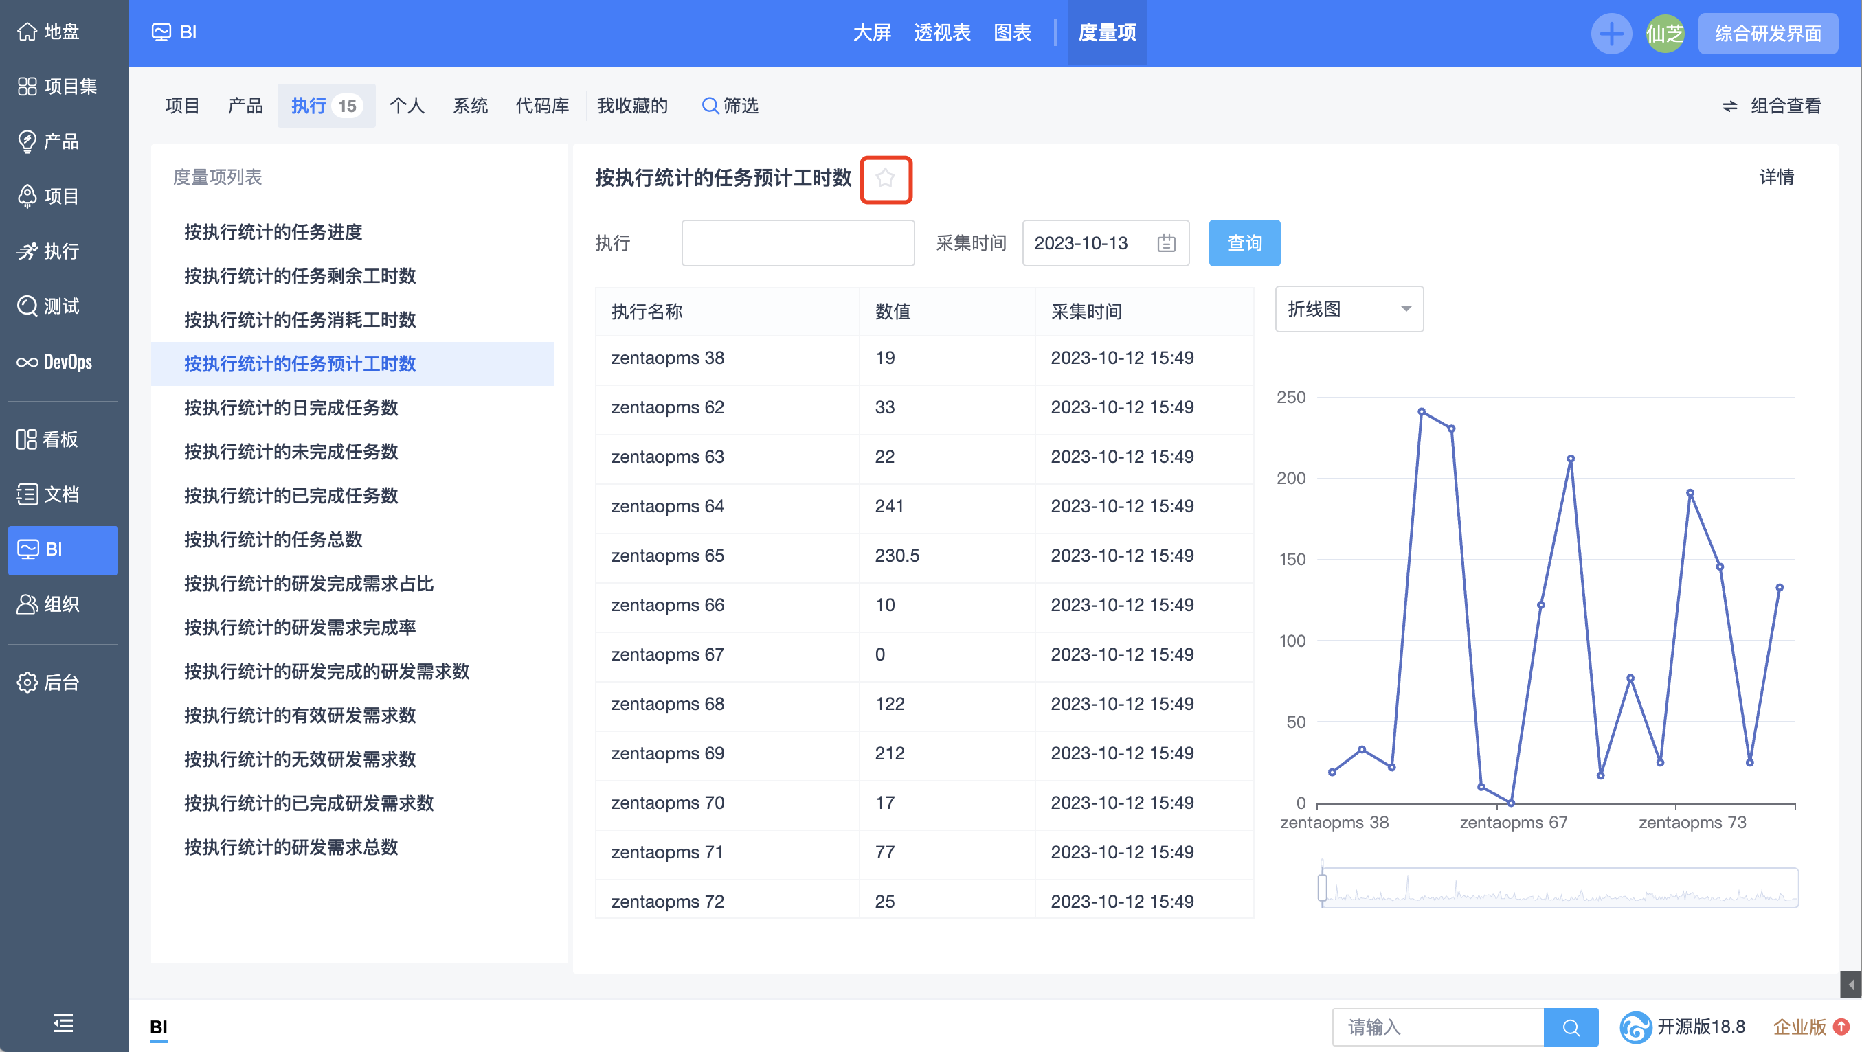Click the 执行 input field
The height and width of the screenshot is (1052, 1862).
797,243
